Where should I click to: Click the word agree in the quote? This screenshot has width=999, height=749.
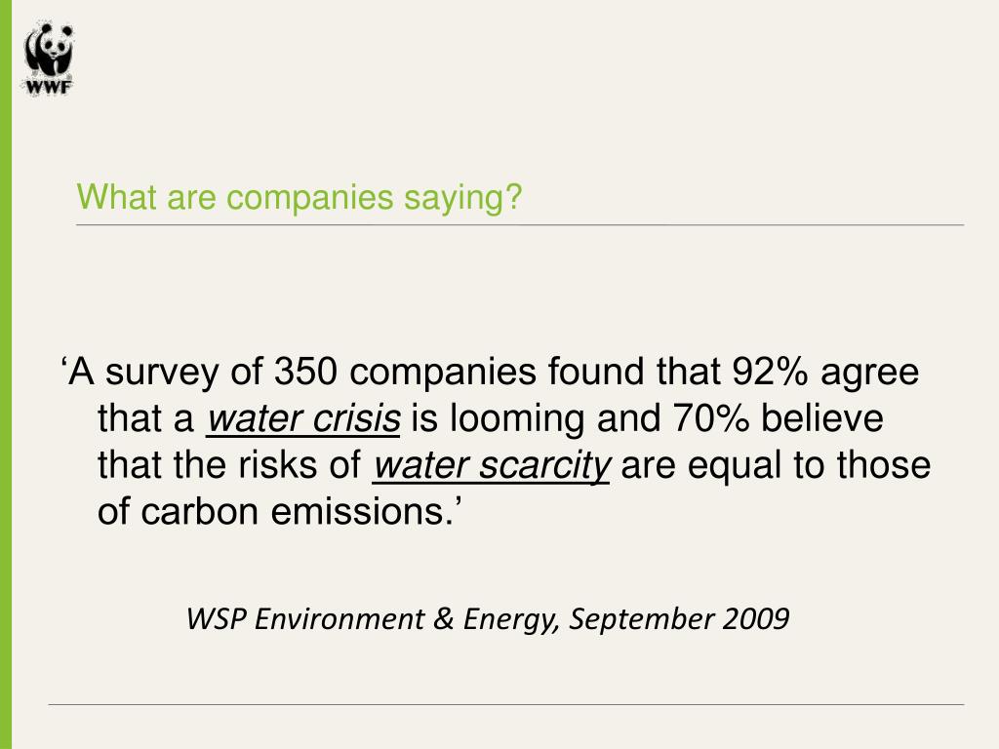tap(870, 374)
